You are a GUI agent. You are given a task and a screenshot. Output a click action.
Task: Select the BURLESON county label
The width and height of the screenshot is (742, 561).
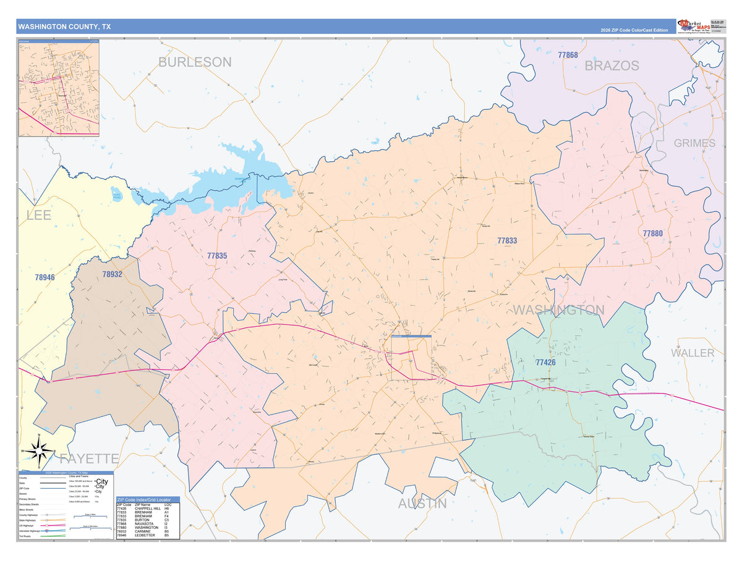click(195, 62)
